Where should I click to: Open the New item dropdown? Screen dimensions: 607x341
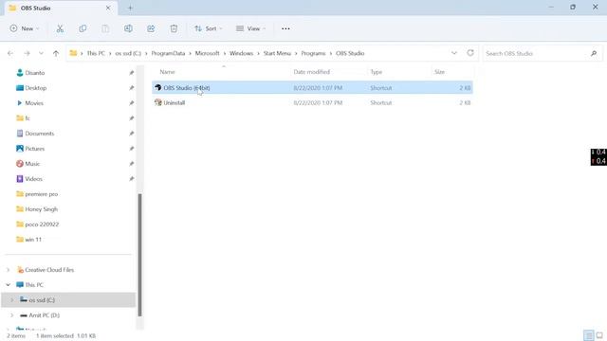pyautogui.click(x=25, y=28)
